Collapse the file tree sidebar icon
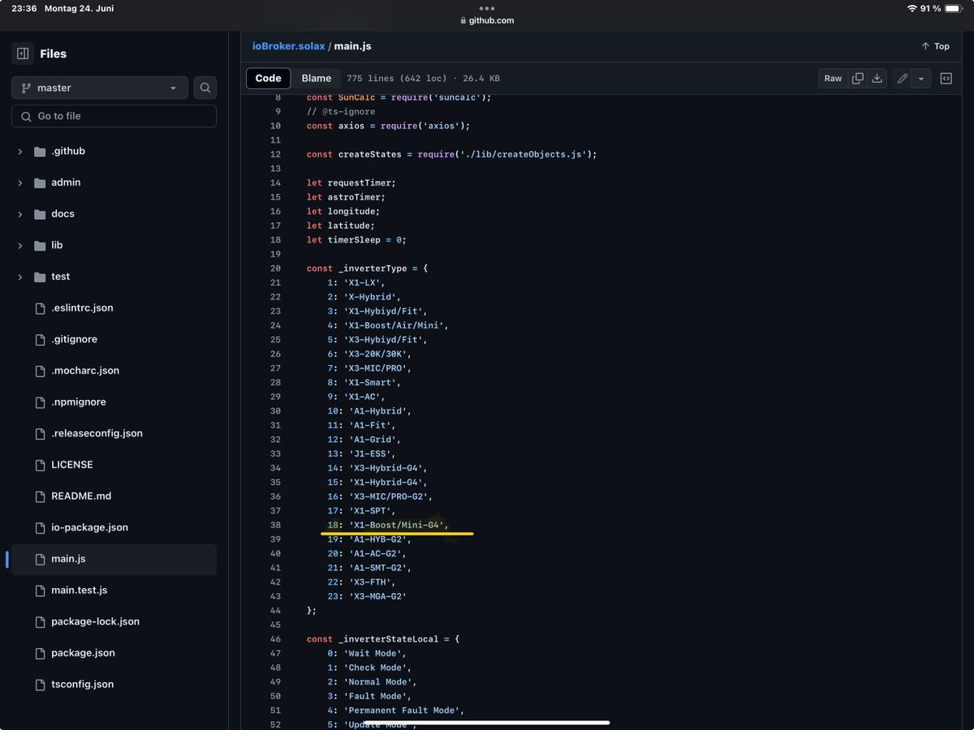This screenshot has width=974, height=730. point(23,54)
